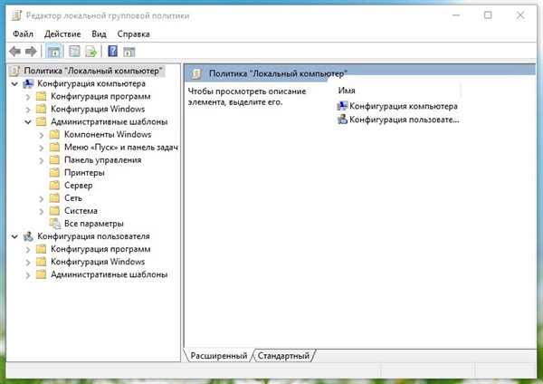543x384 pixels.
Task: Collapse computer Административные шаблоны node
Action: coord(28,122)
